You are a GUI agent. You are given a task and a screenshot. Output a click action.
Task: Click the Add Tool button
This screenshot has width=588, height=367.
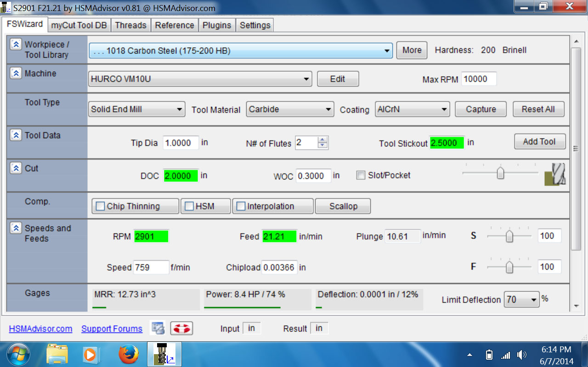click(539, 142)
